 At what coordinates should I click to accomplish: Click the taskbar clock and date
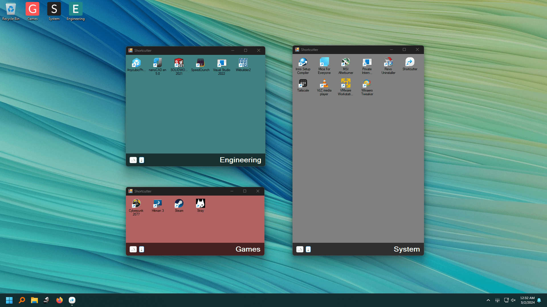[527, 300]
